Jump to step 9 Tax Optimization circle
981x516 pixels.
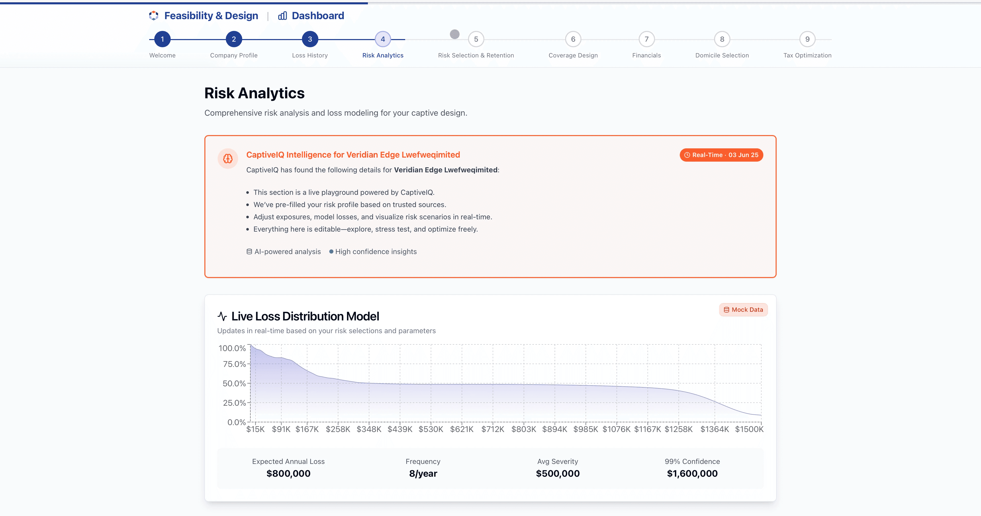point(807,39)
